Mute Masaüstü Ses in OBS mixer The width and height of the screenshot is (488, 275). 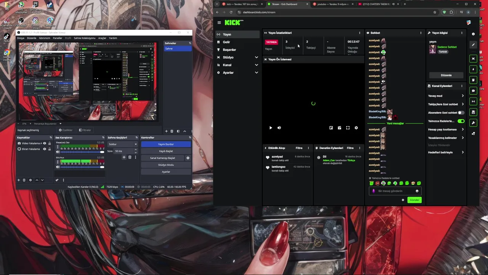coord(58,152)
